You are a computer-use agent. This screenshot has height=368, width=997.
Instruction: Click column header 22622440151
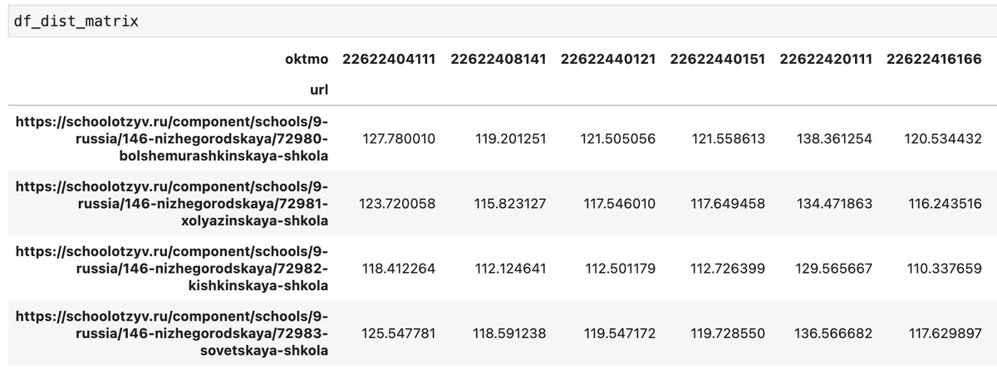(718, 59)
